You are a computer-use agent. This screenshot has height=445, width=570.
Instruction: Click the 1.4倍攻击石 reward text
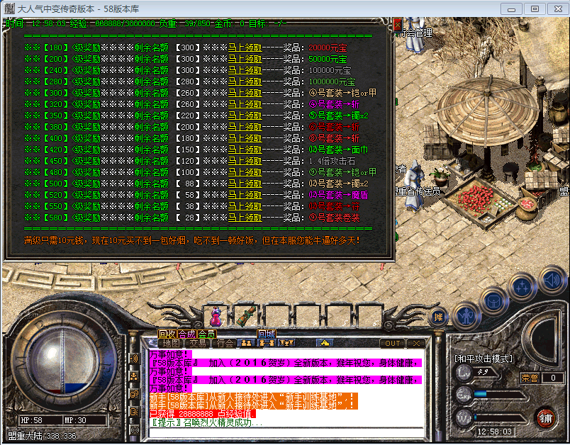pos(332,161)
